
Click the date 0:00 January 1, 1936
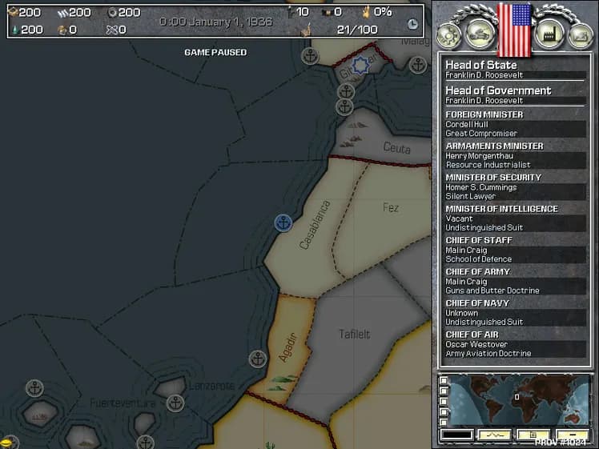click(216, 22)
